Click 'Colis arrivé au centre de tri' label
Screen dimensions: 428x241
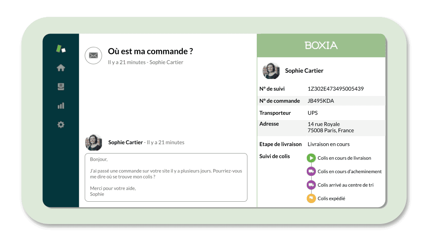(x=345, y=185)
